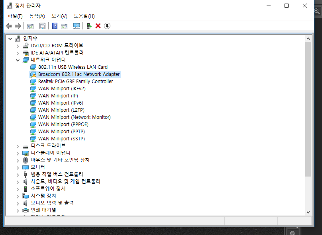
Task: Collapse the 임지수 root computer node
Action: pos(10,39)
